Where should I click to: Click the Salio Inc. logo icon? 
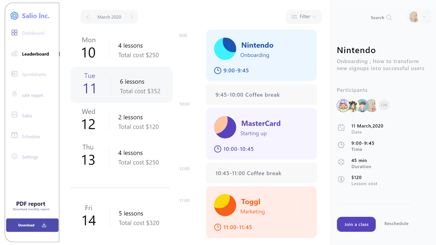(14, 16)
